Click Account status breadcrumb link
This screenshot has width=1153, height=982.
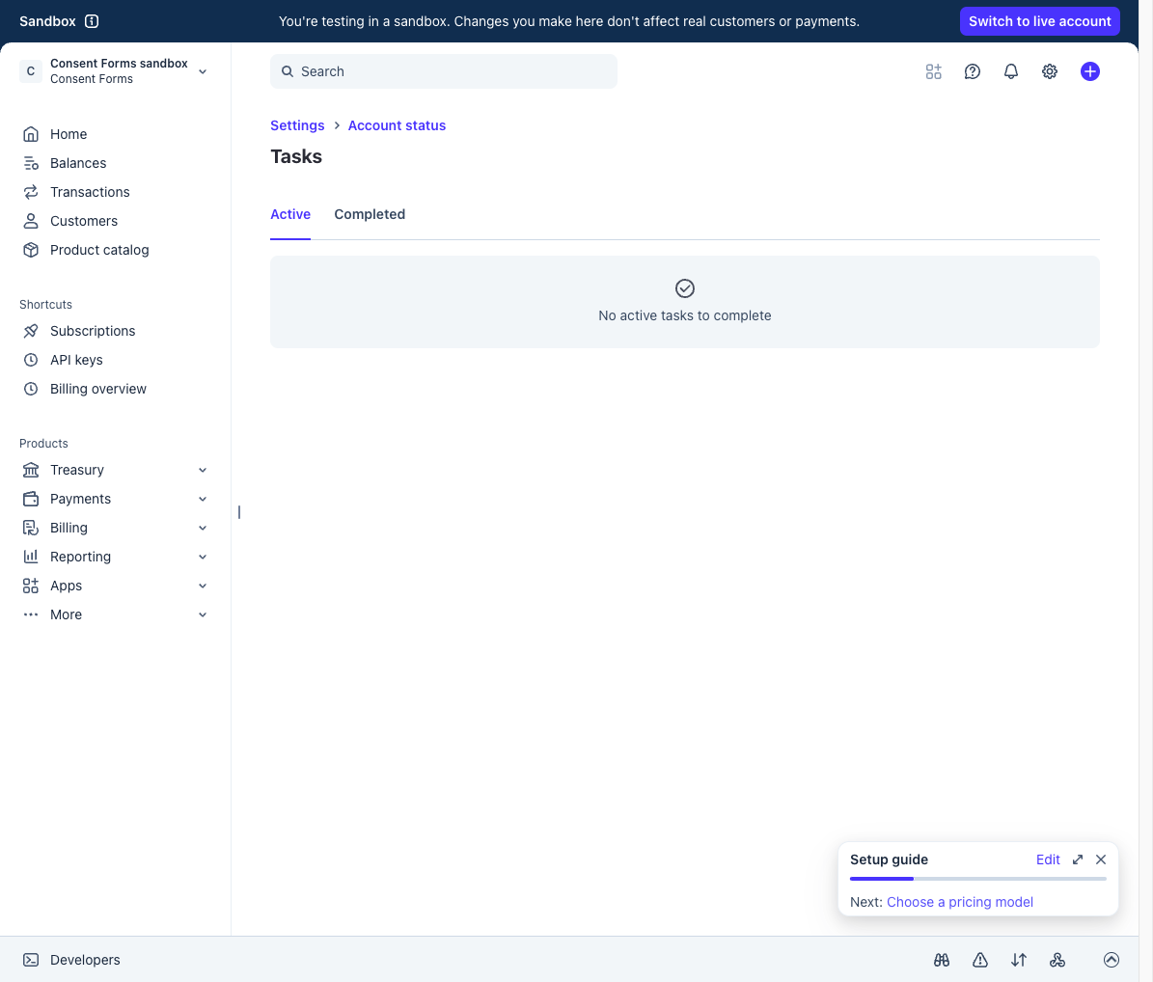397,125
